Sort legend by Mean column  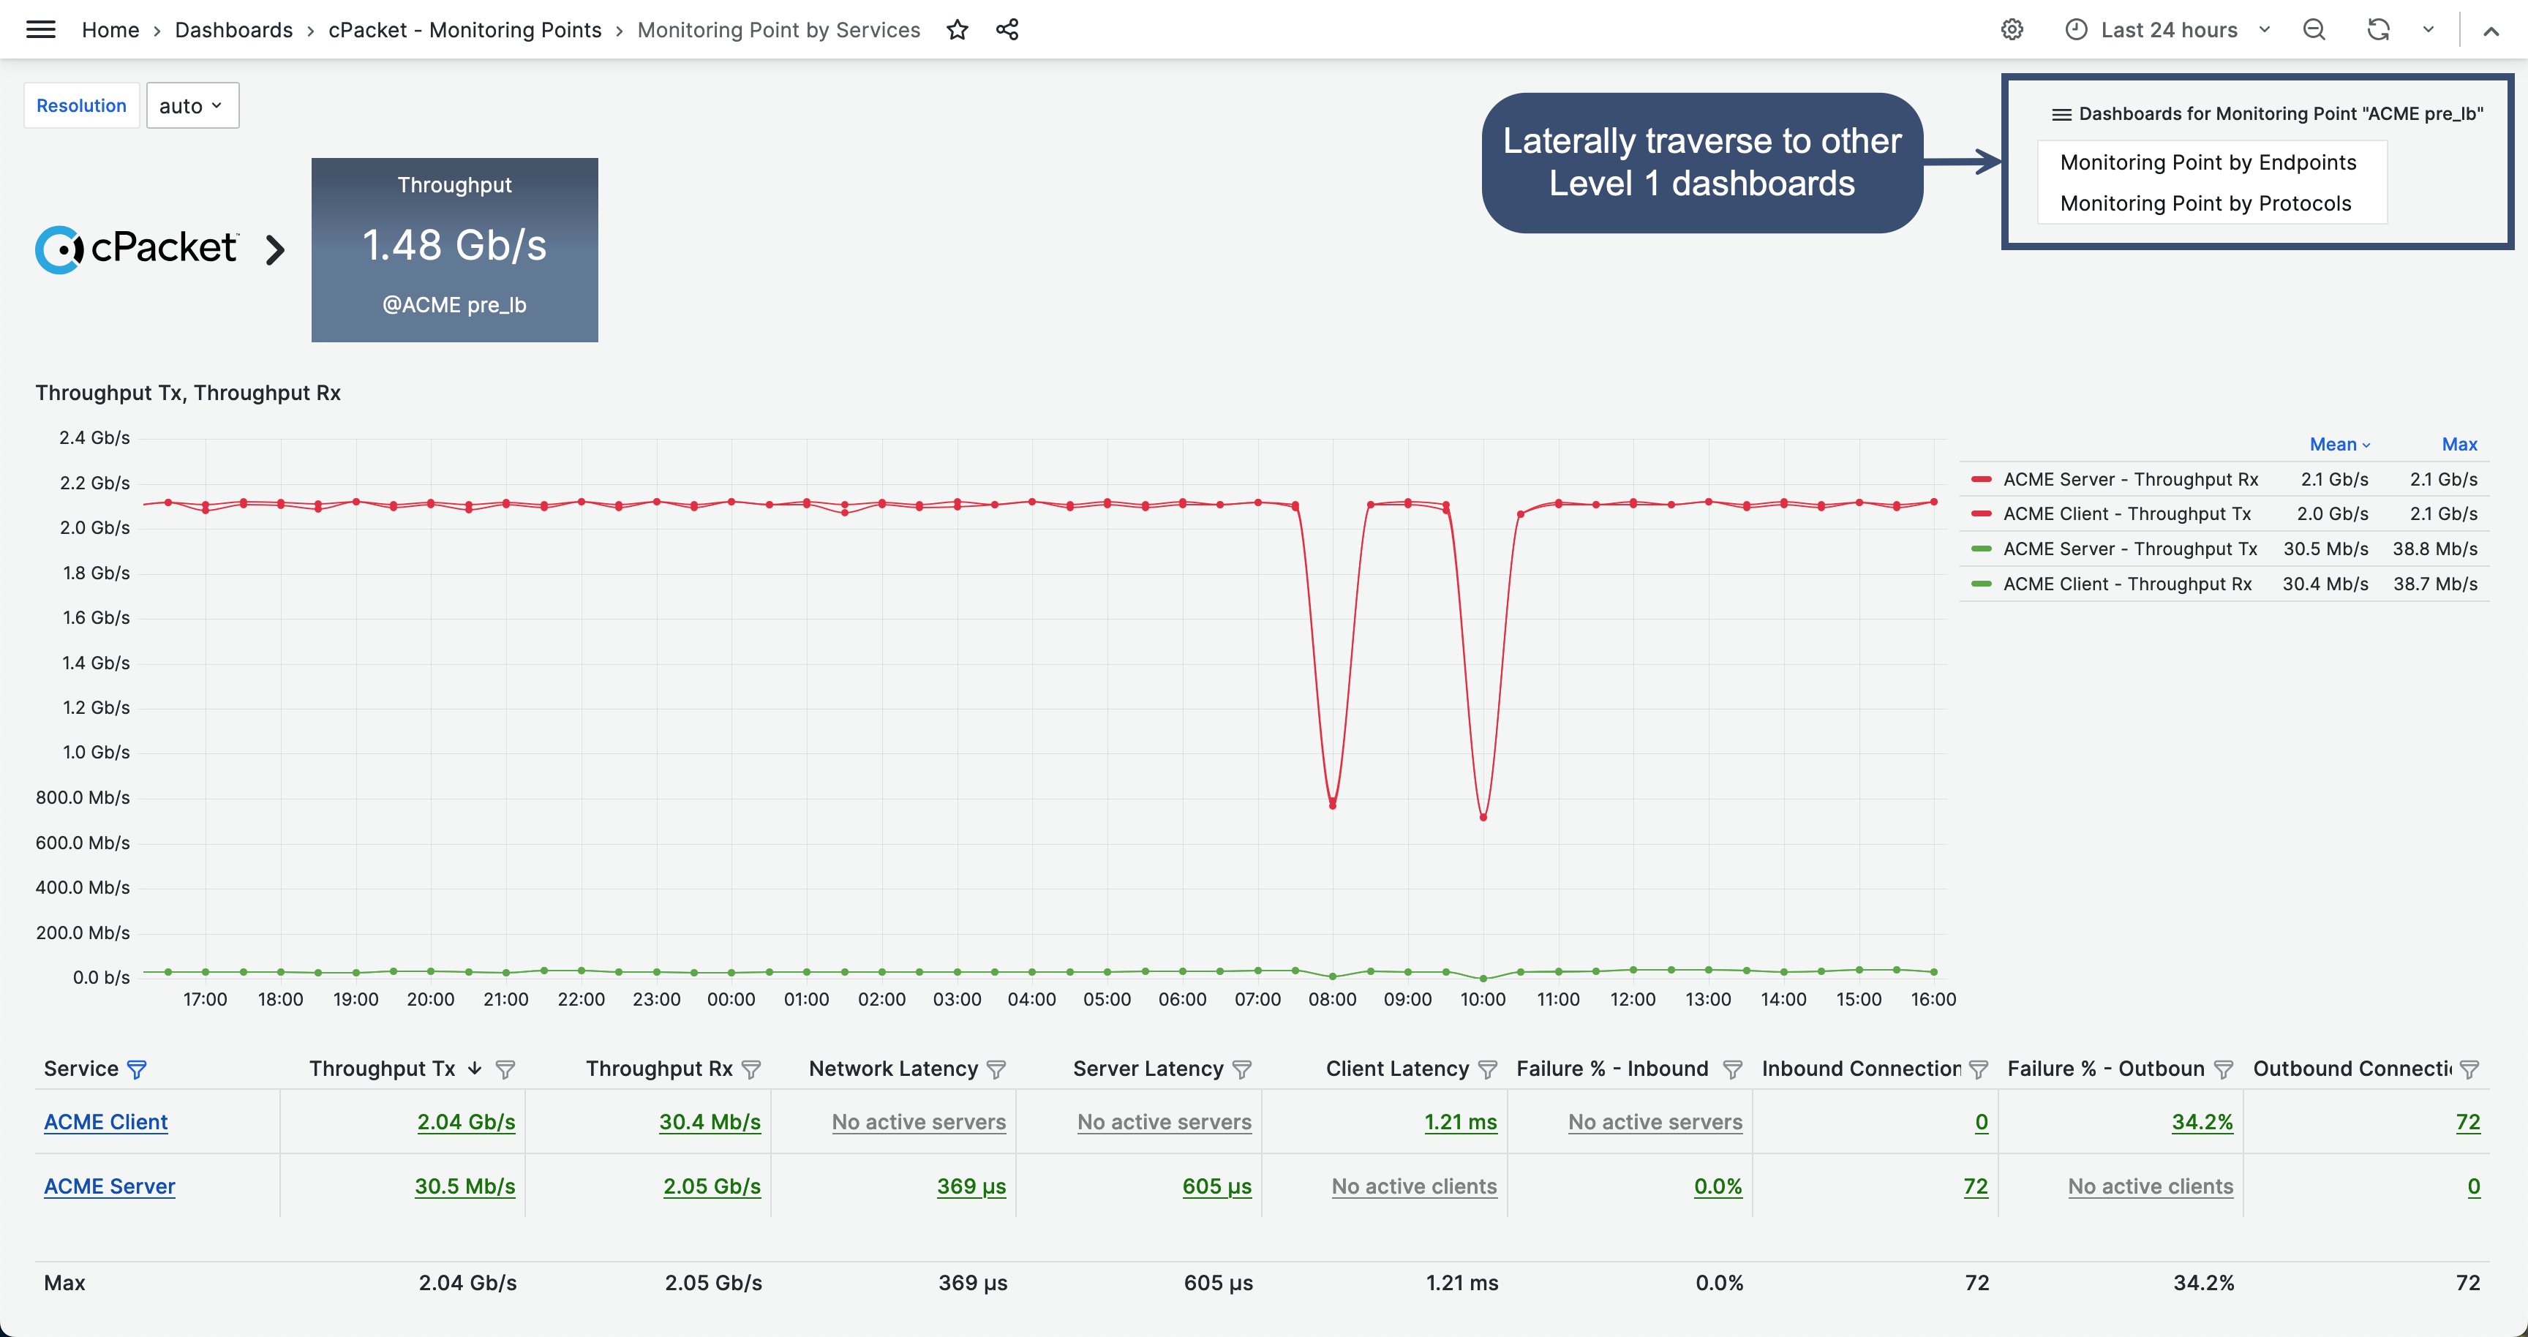2339,445
